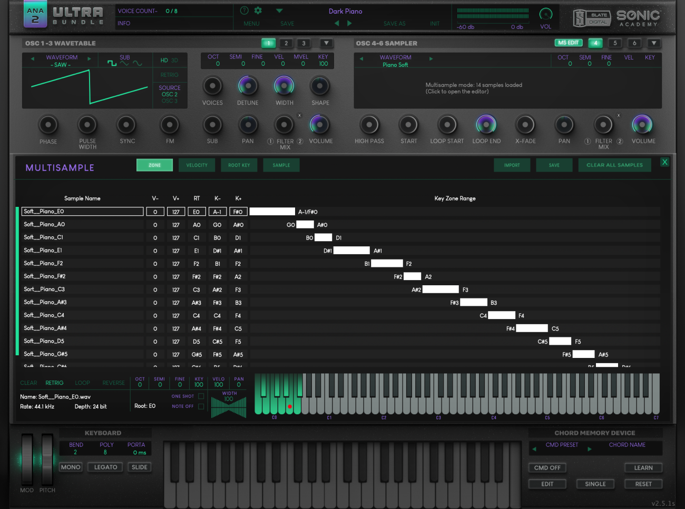The height and width of the screenshot is (509, 685).
Task: Click the Sonic Academy logo
Action: 638,18
